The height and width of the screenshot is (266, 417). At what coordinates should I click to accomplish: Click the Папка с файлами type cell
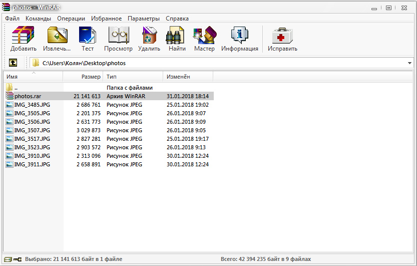pyautogui.click(x=130, y=88)
